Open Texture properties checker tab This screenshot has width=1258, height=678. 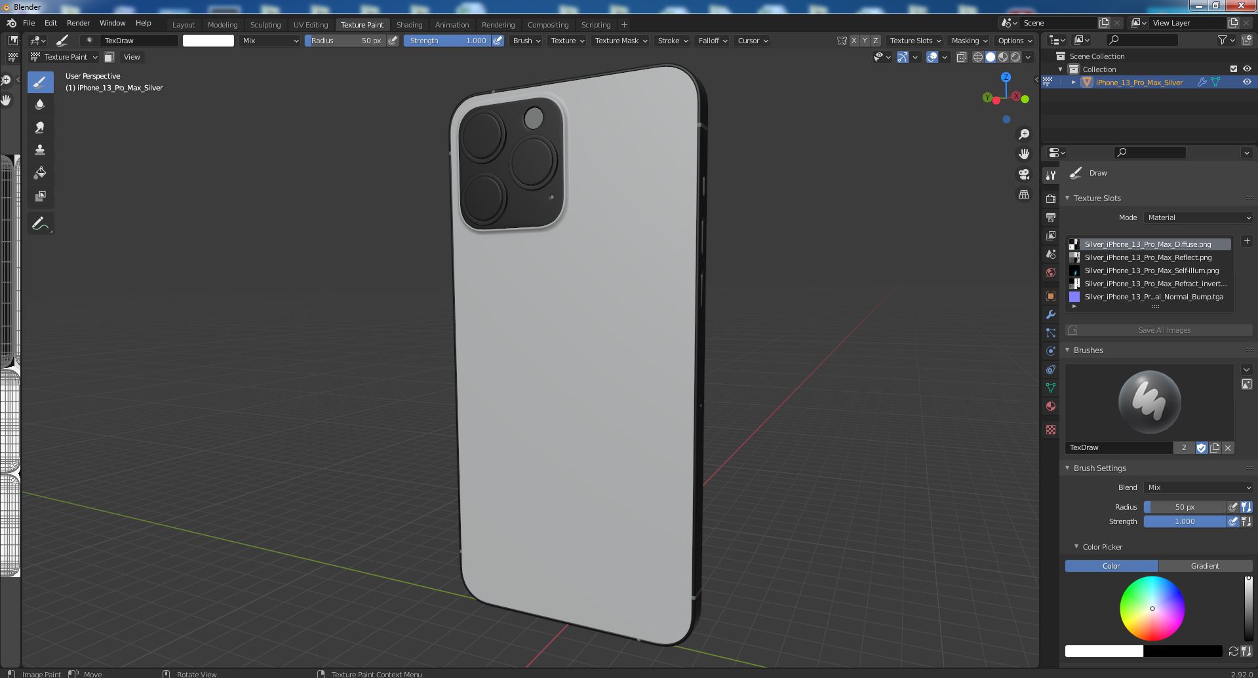coord(1051,430)
